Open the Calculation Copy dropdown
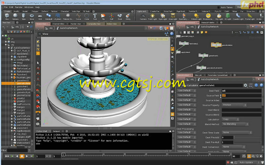Viewport: 265px width, 165px height. [230, 119]
